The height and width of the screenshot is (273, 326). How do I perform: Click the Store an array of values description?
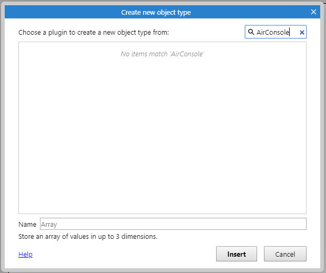tap(88, 237)
